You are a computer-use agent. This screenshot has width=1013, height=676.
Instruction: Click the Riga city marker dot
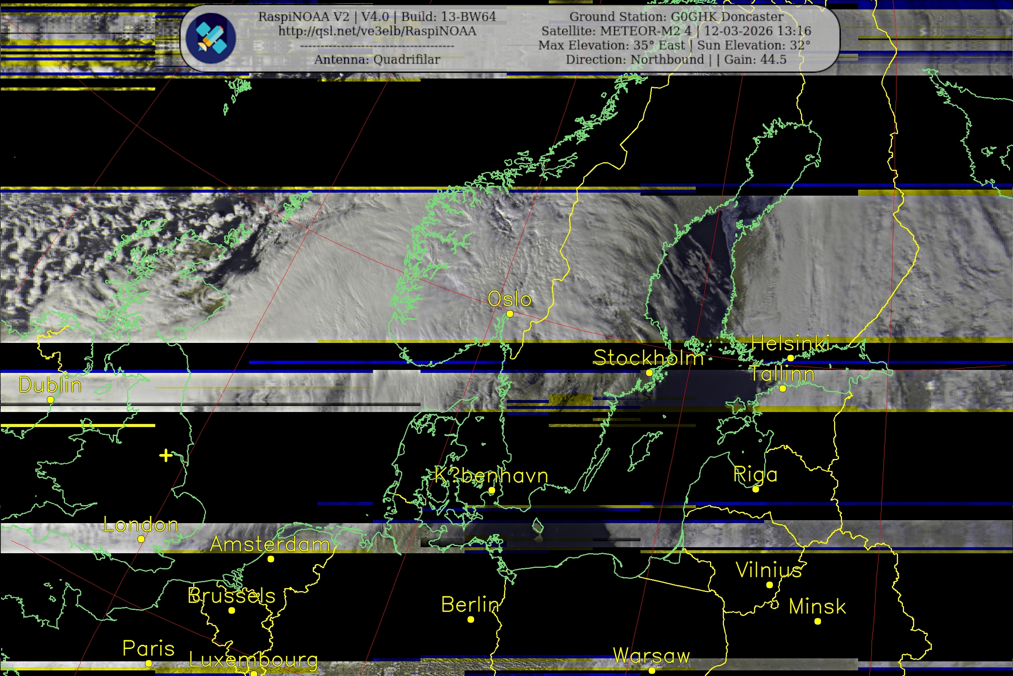tap(756, 489)
